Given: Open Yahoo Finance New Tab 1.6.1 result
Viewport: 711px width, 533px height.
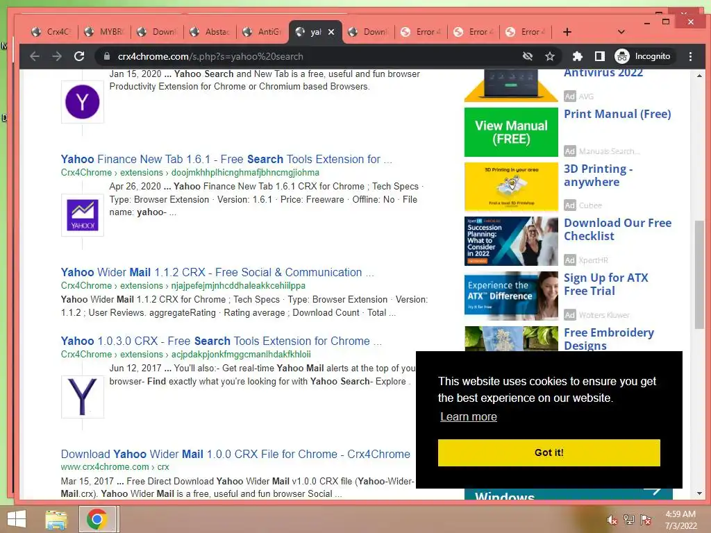Looking at the screenshot, I should tap(226, 159).
